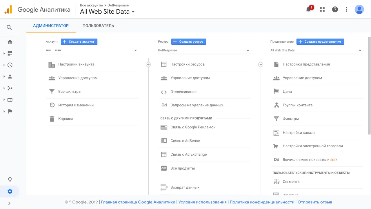
Task: Open the user account avatar
Action: point(359,9)
